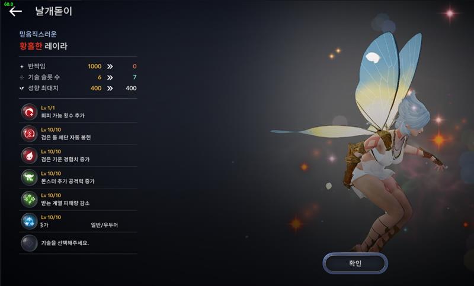Select the fairy name 황홀한 레이라
474x286 pixels.
click(x=43, y=46)
